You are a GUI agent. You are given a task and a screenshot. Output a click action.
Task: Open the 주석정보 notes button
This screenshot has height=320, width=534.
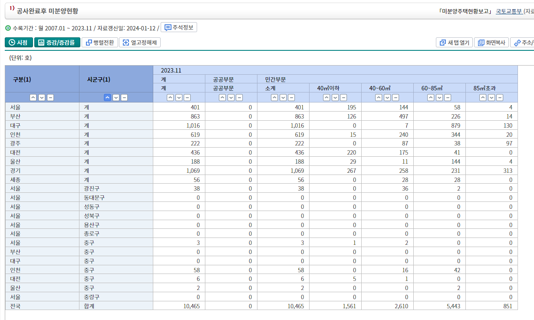[179, 27]
